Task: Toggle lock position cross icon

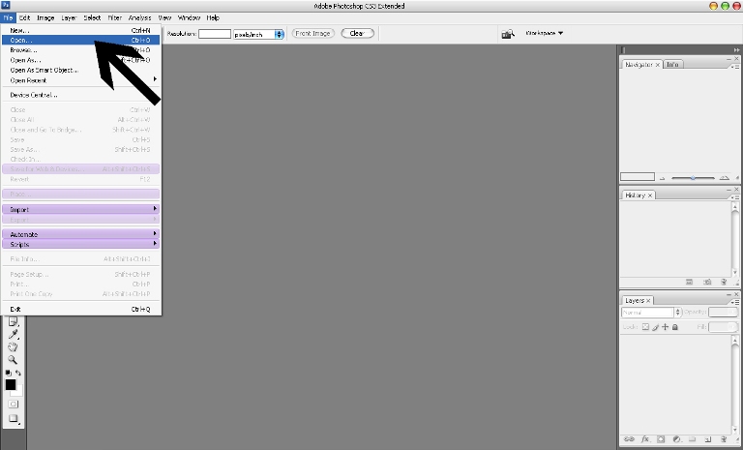Action: 666,327
